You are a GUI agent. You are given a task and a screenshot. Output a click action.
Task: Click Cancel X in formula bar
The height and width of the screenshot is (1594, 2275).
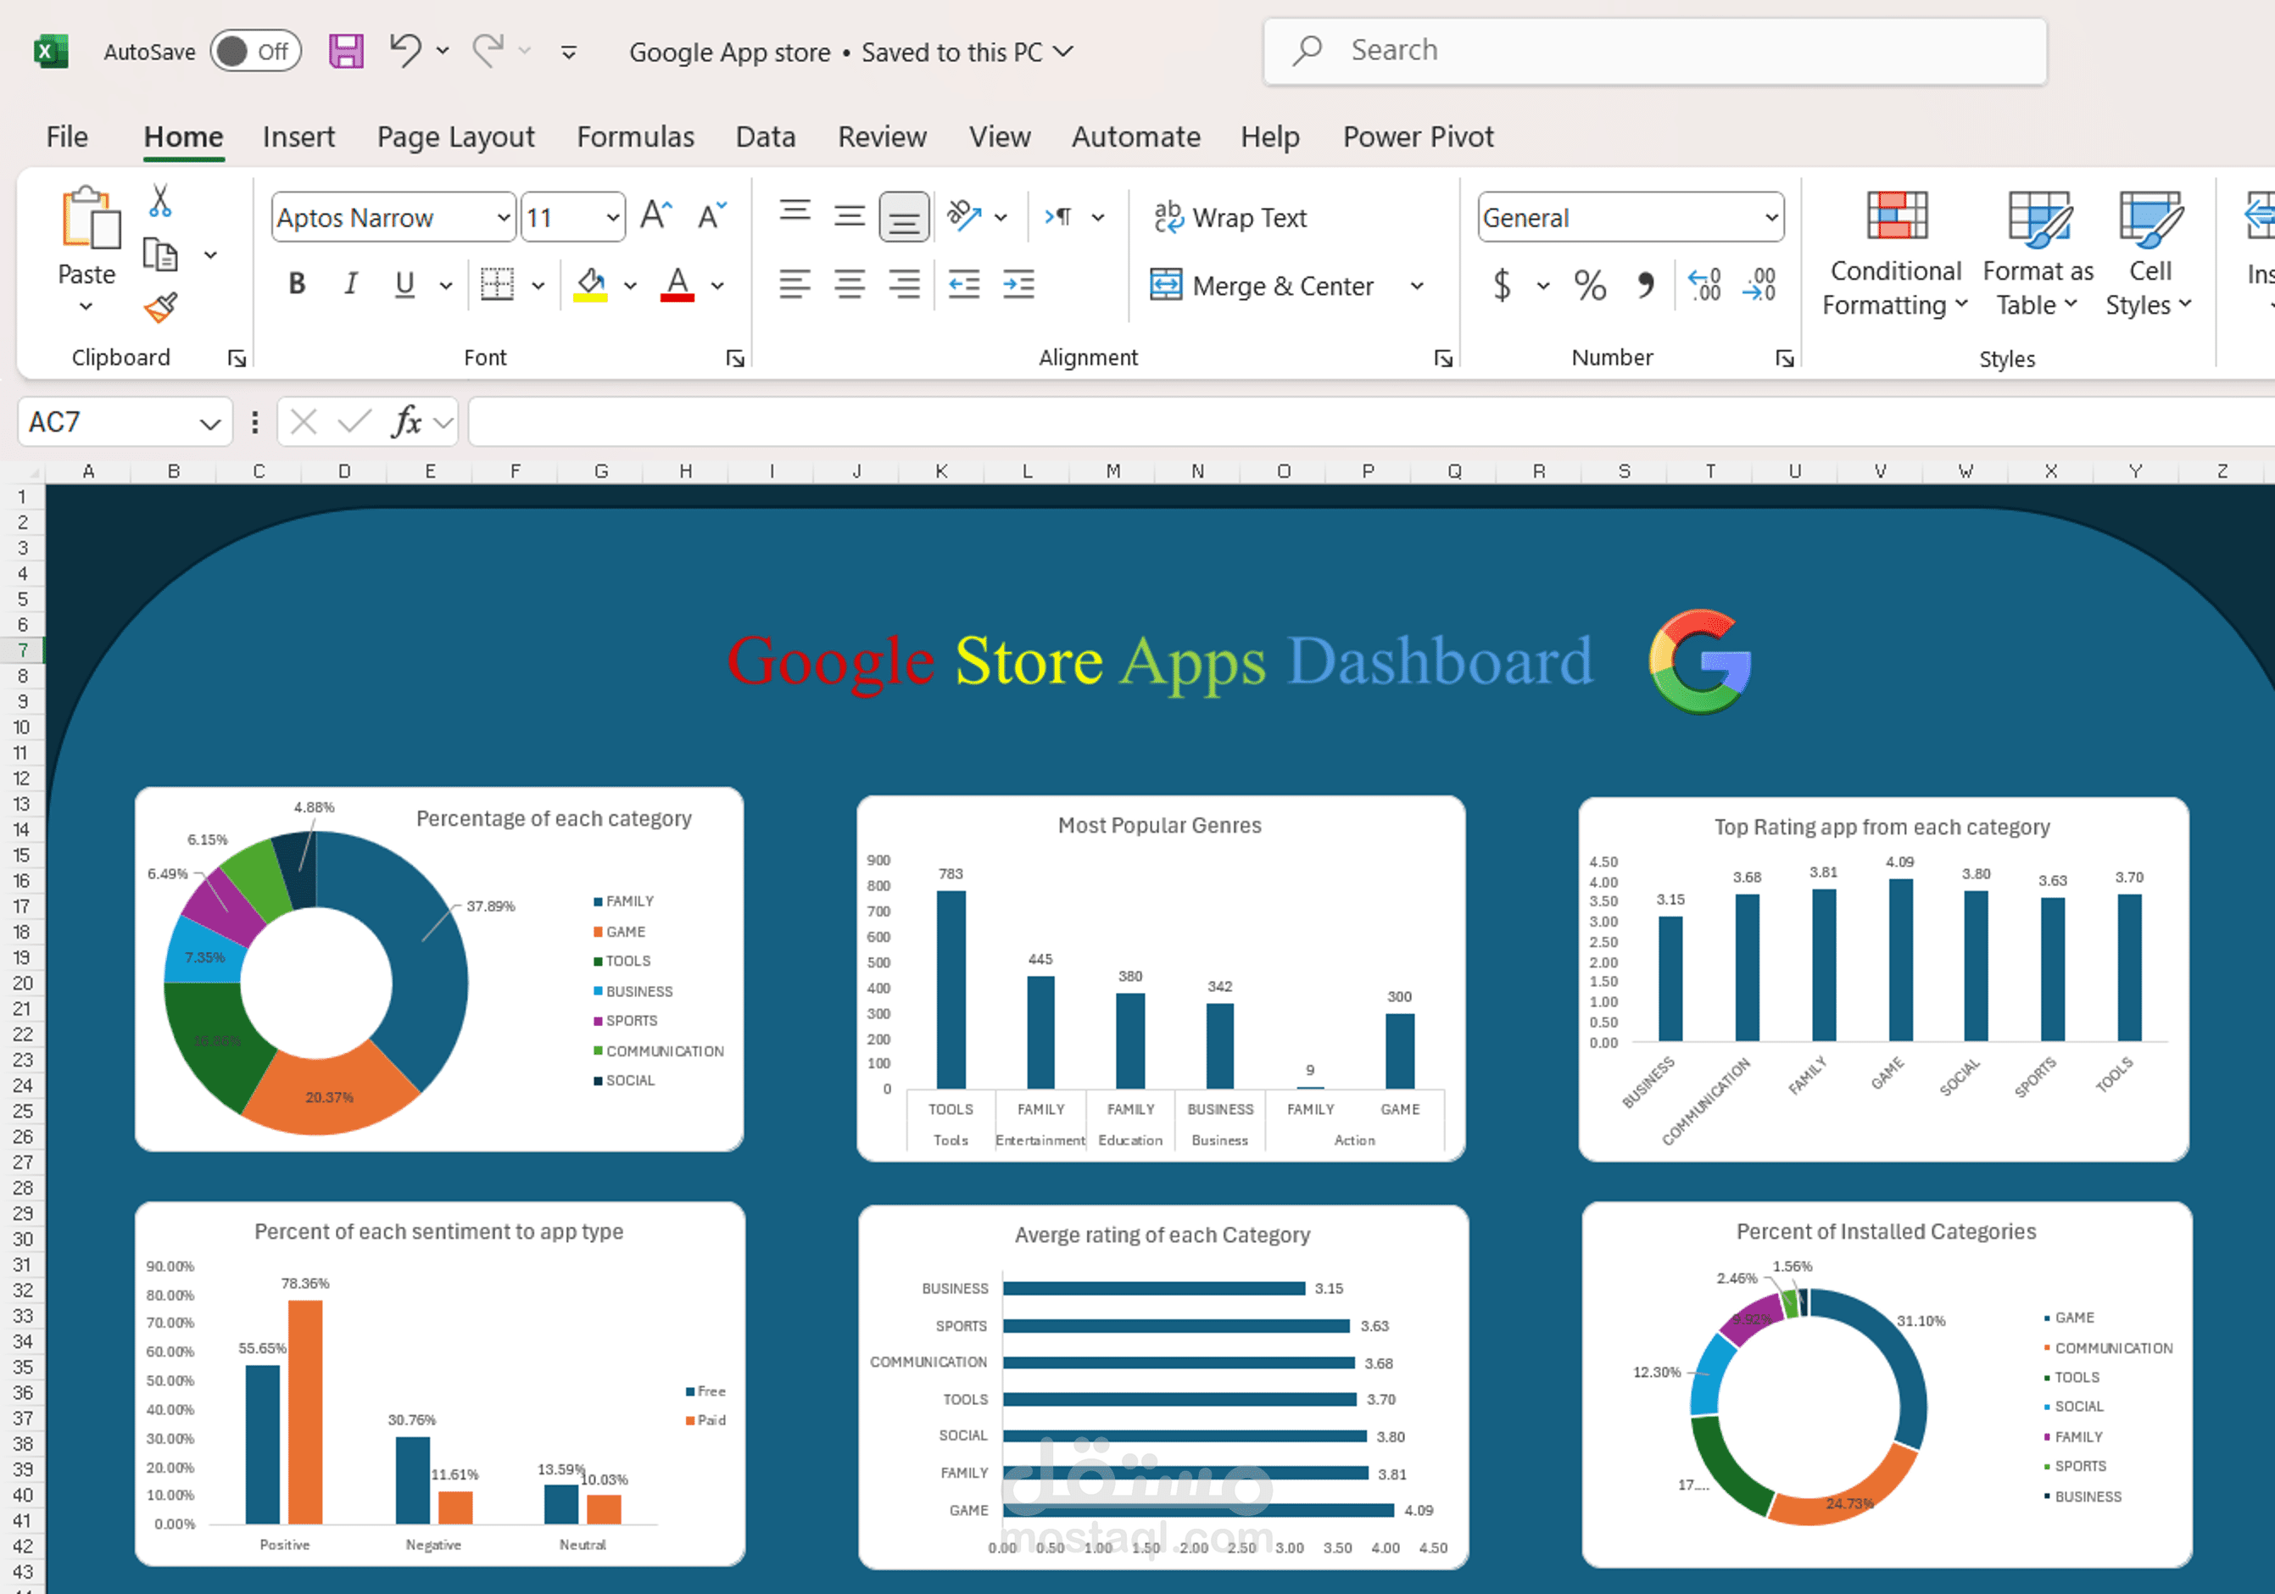(304, 423)
